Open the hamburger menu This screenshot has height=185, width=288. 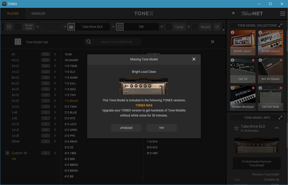pyautogui.click(x=283, y=13)
